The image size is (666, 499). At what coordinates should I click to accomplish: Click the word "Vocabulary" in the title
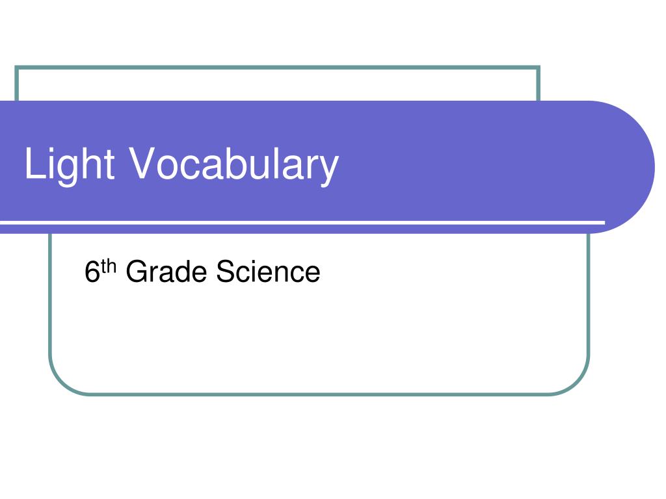click(234, 164)
